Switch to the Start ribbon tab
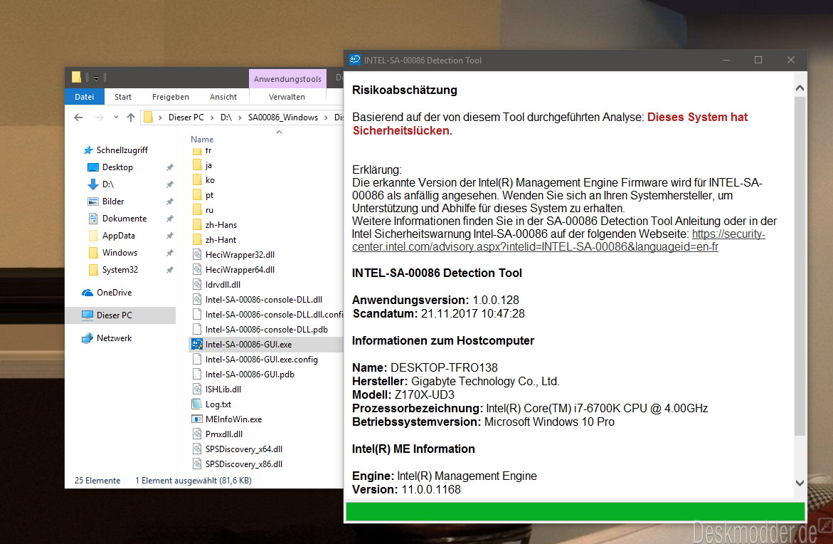 pyautogui.click(x=123, y=96)
